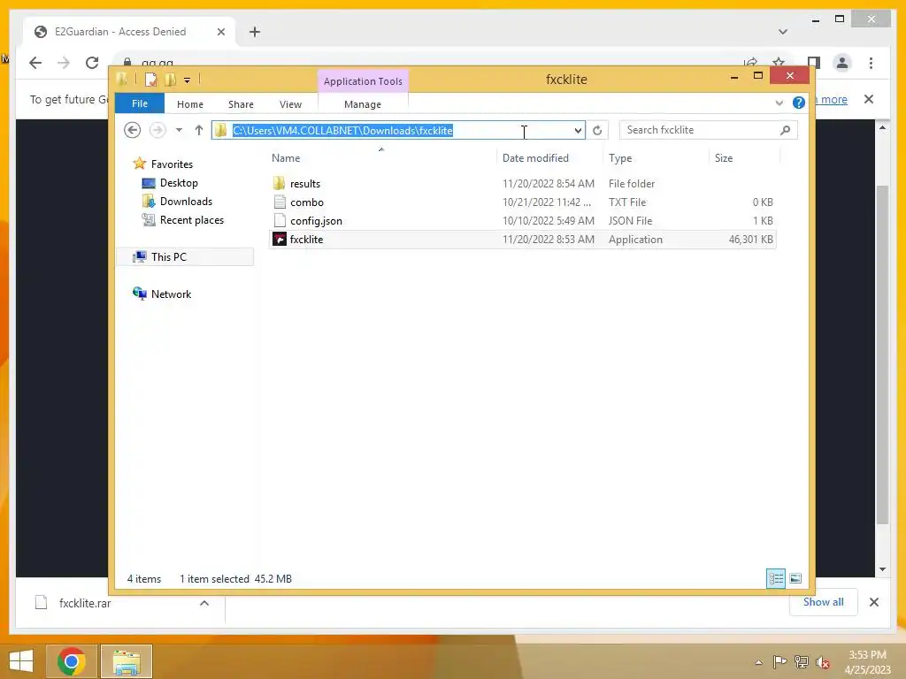906x679 pixels.
Task: Click the fxcklite application icon
Action: tap(280, 239)
